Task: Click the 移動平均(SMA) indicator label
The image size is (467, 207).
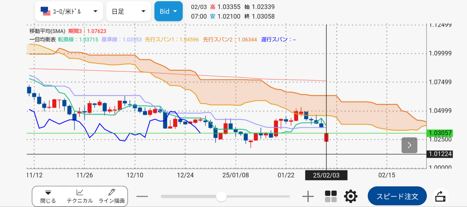Action: click(x=47, y=31)
